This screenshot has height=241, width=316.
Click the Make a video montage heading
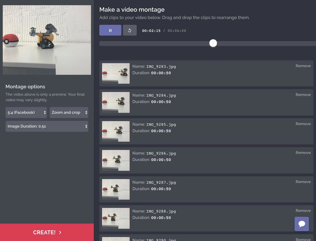pyautogui.click(x=132, y=9)
